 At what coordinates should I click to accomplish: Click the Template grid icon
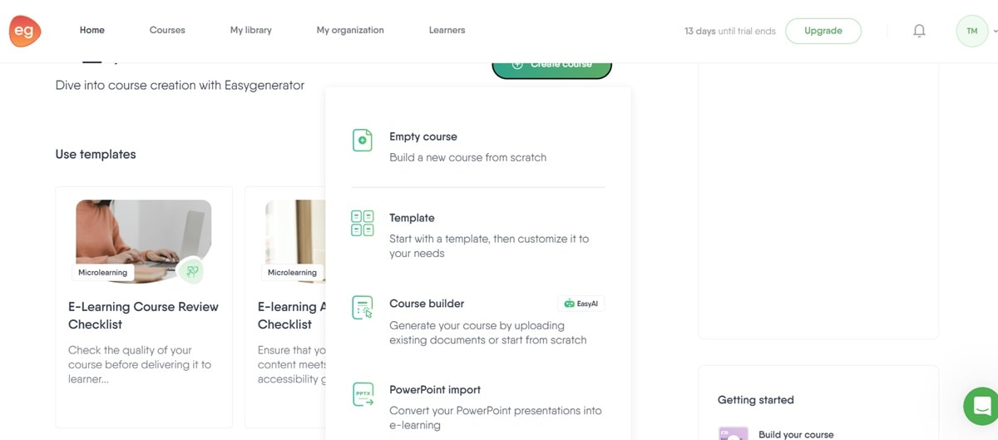[x=363, y=223]
